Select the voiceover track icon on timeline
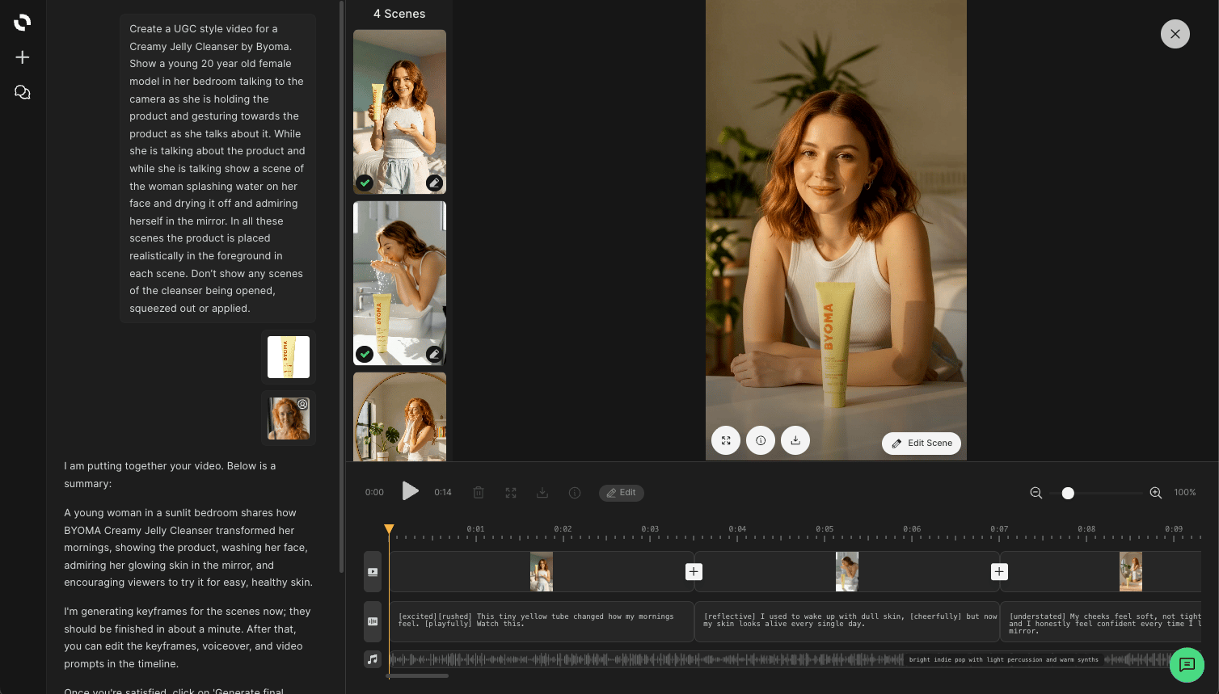Viewport: 1219px width, 694px height. [373, 621]
